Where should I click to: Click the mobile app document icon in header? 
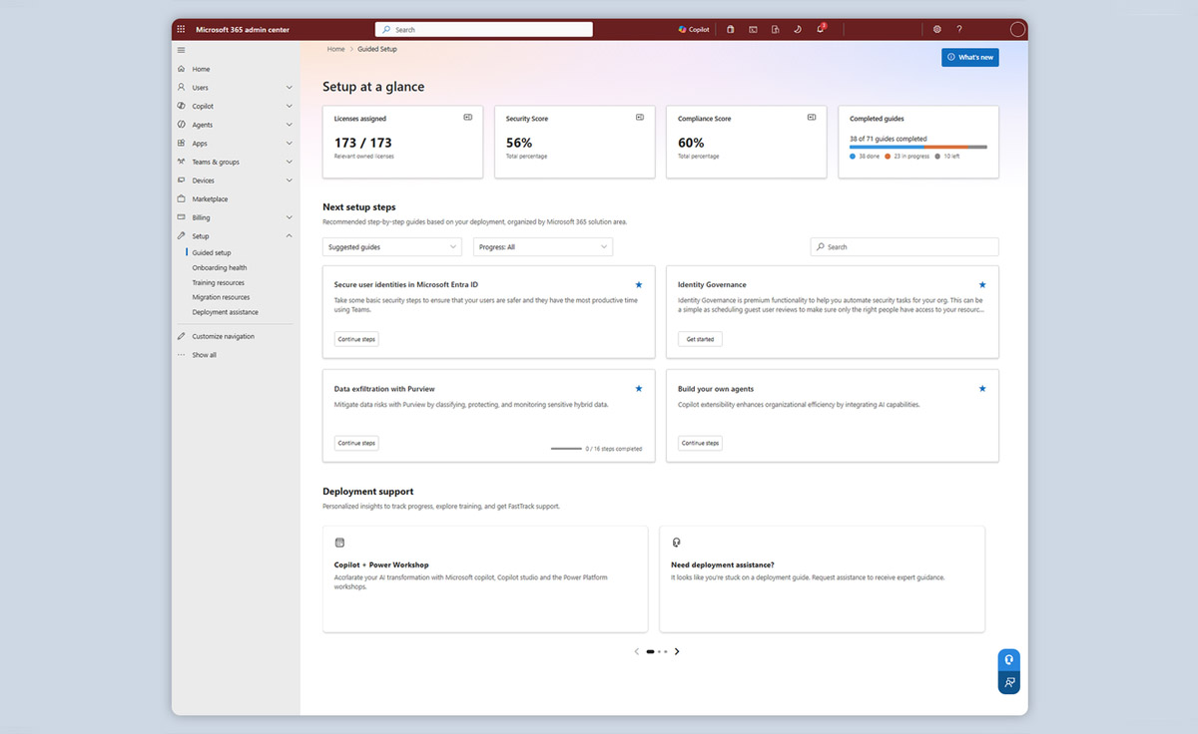[775, 30]
